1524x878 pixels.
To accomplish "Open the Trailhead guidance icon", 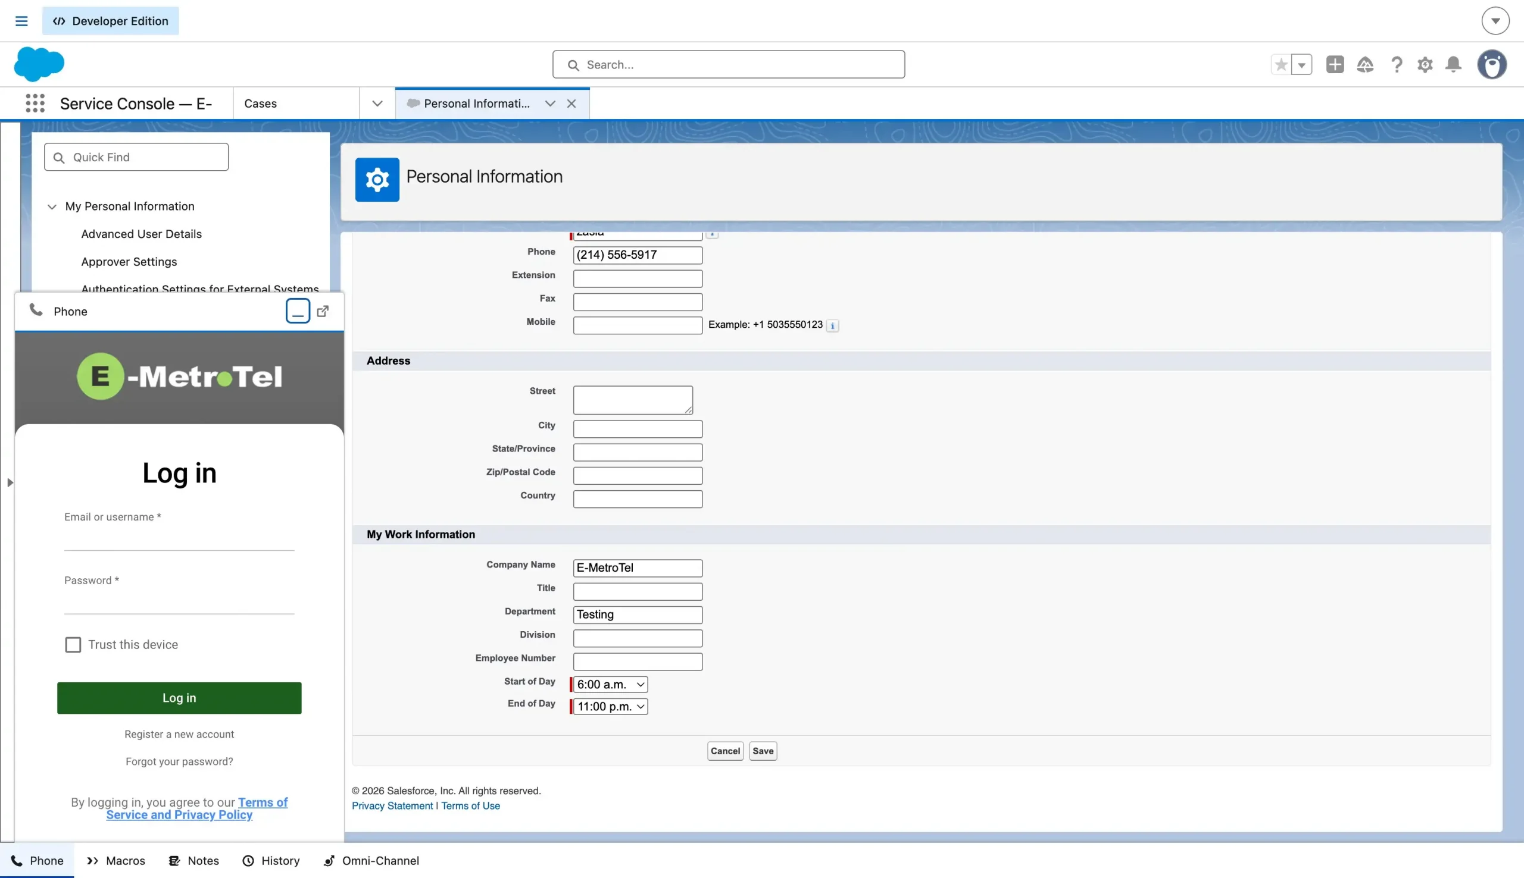I will point(1364,64).
